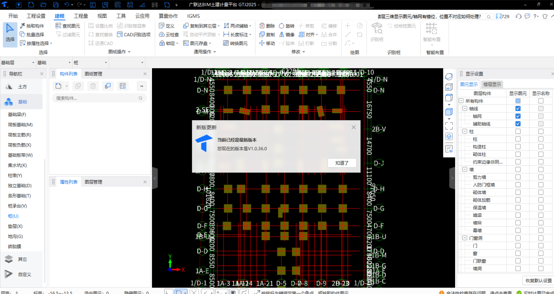Click the 拾取构件 tool
Image resolution: width=554 pixels, height=294 pixels.
pos(32,26)
